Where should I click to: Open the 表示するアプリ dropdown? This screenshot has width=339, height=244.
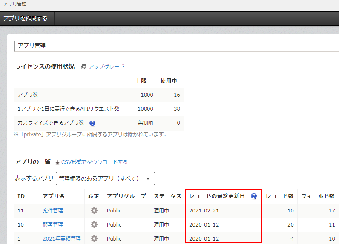tap(105, 178)
